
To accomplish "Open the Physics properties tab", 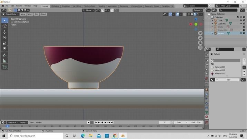I will click(207, 103).
